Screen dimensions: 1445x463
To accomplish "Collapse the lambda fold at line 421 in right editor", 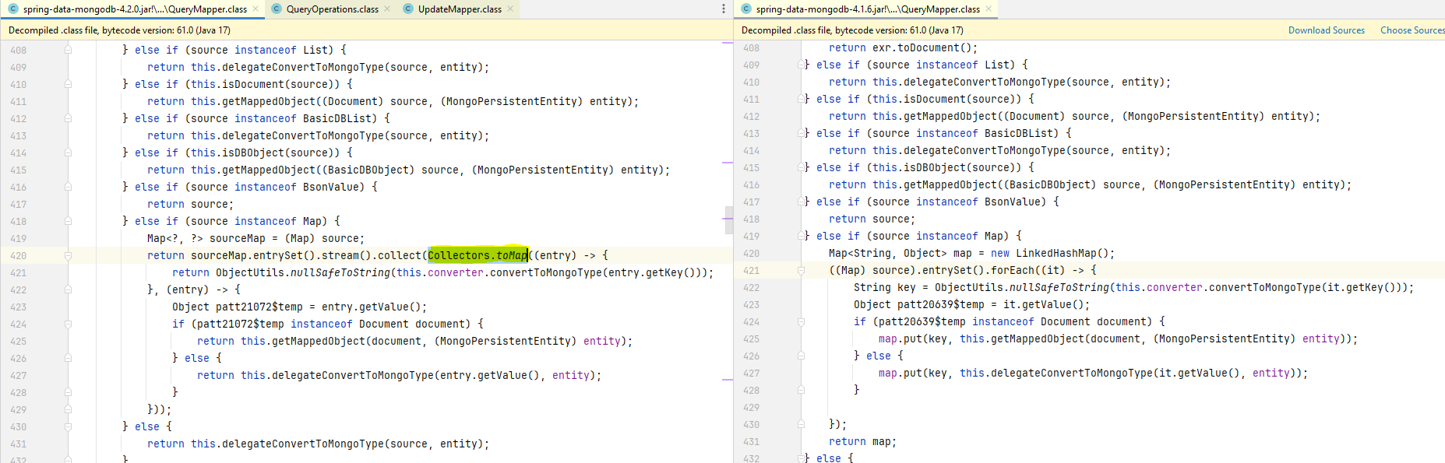I will pos(801,271).
